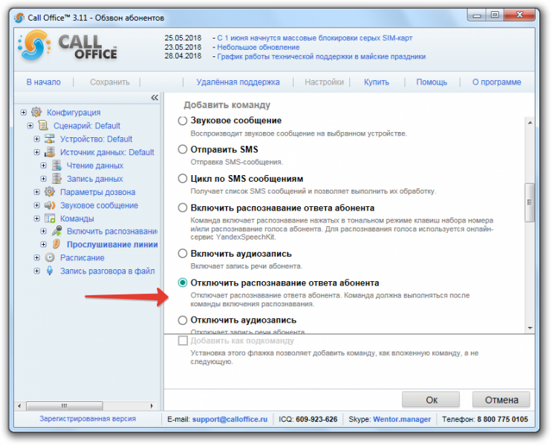Click the Конфигурация gear icon
The height and width of the screenshot is (445, 552).
(x=36, y=112)
